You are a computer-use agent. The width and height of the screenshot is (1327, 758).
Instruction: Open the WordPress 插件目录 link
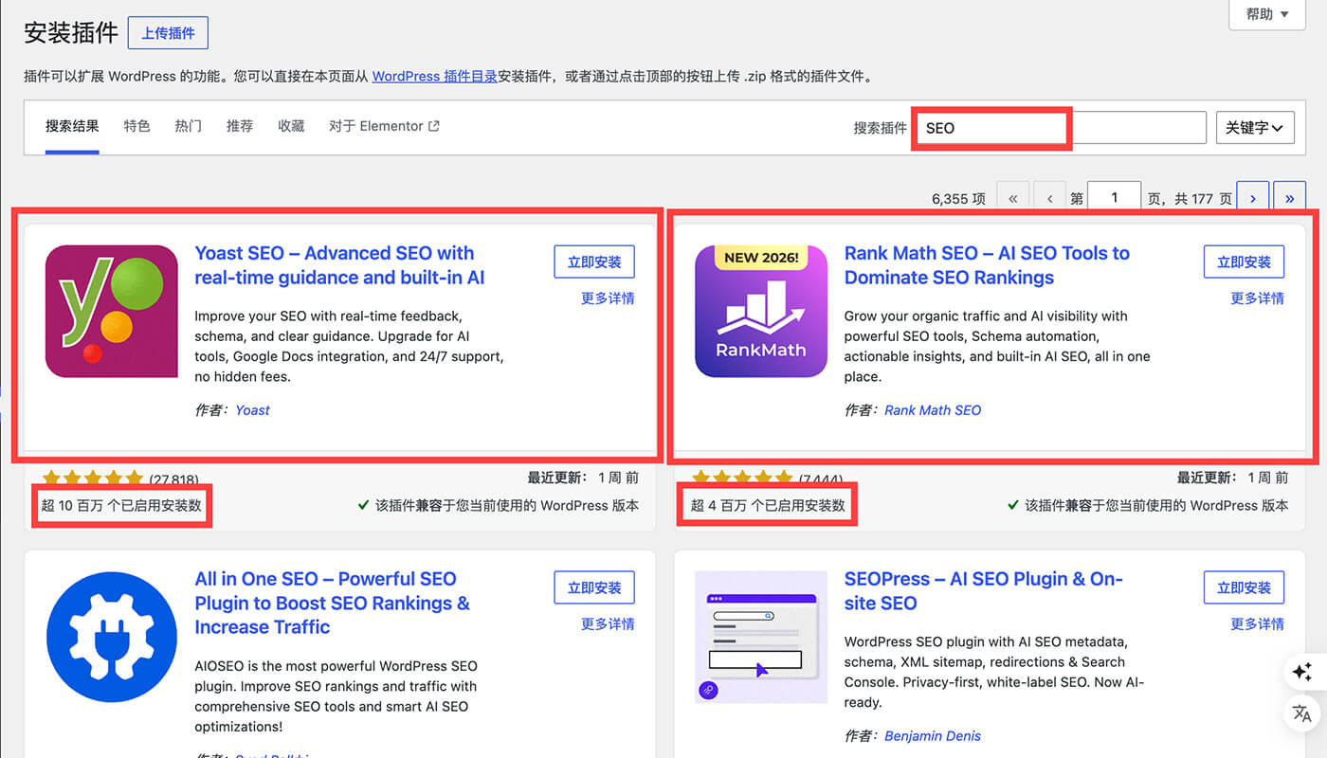click(x=435, y=77)
